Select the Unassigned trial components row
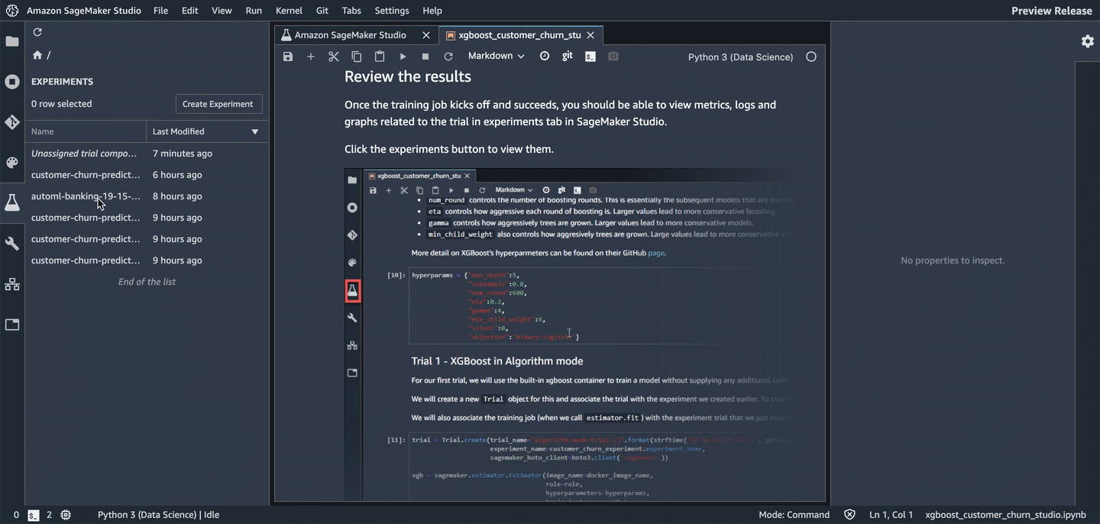This screenshot has width=1100, height=524. 147,154
